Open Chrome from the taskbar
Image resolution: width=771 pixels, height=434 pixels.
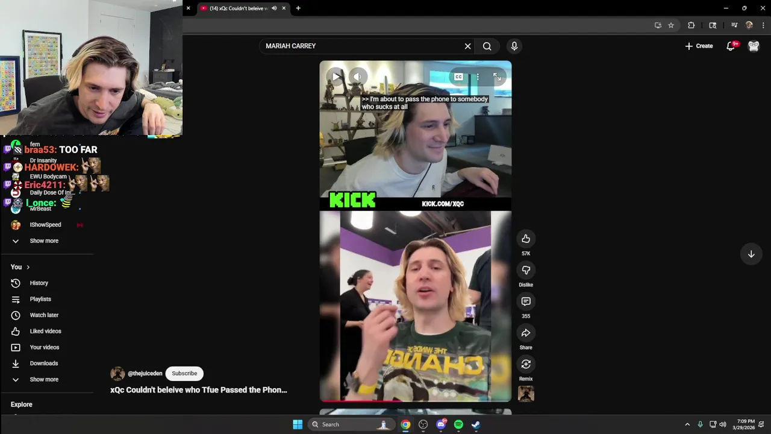click(405, 424)
